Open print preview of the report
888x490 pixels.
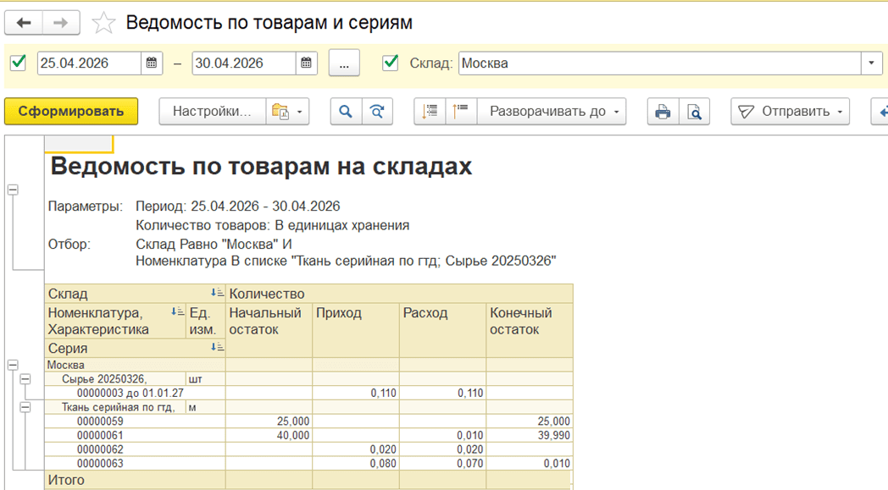(x=694, y=112)
